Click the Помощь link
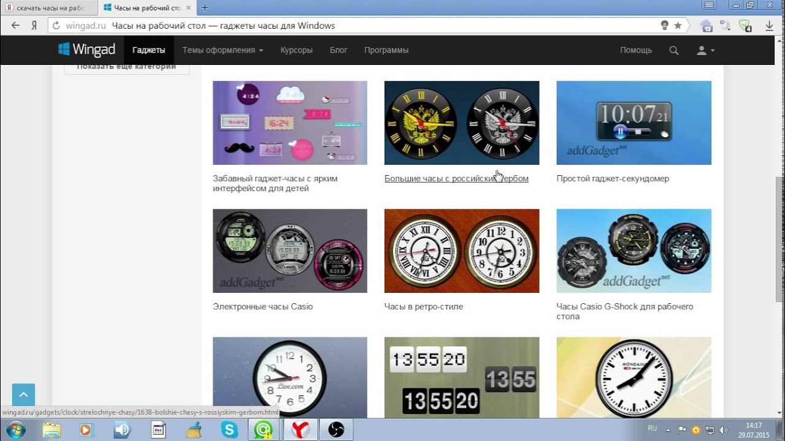Viewport: 785px width, 441px height. [636, 50]
